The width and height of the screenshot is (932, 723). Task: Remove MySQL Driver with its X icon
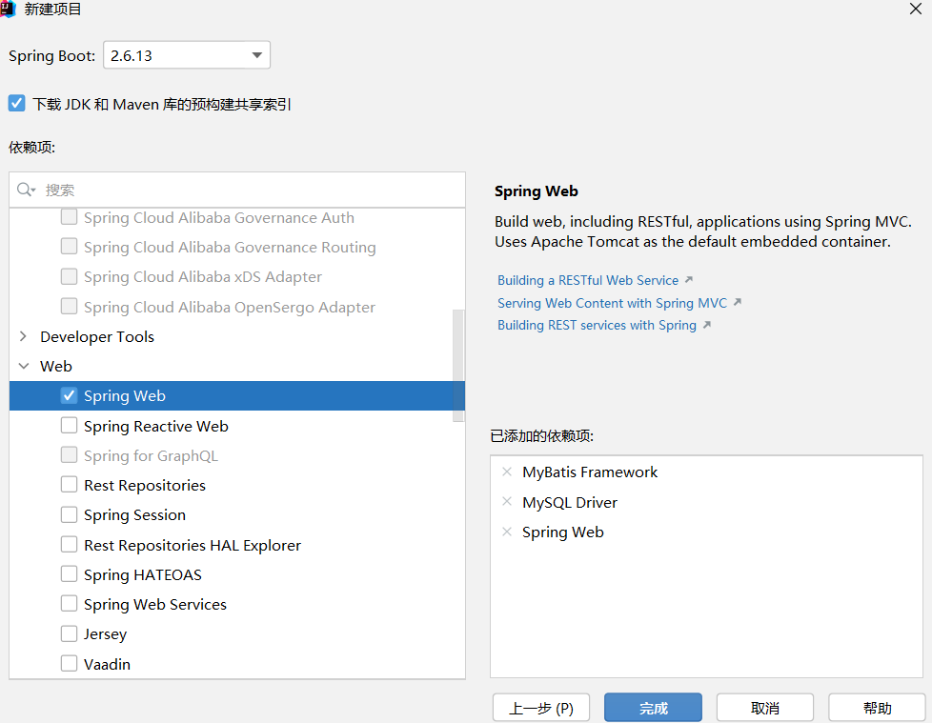click(x=507, y=501)
